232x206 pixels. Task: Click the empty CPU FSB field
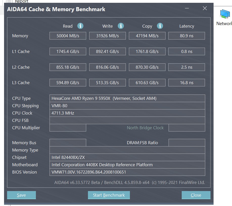click(127, 120)
